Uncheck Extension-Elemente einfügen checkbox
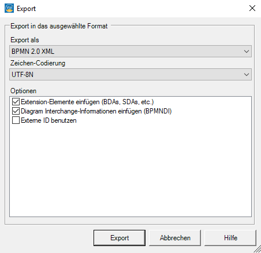This screenshot has height=253, width=261. (16, 102)
